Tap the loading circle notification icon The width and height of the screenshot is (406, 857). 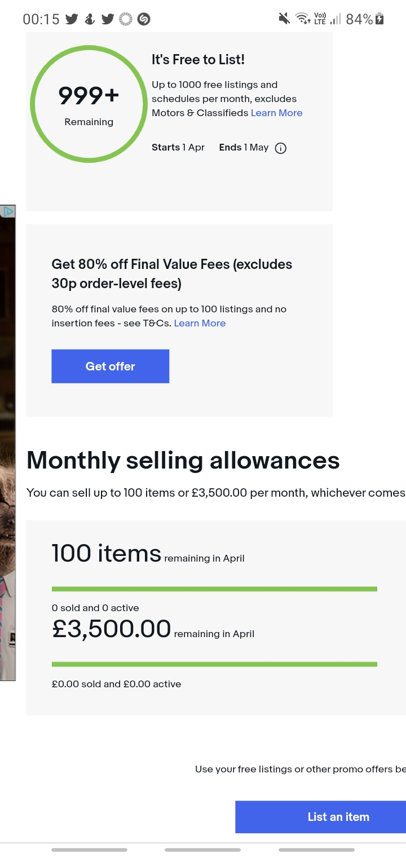pyautogui.click(x=126, y=19)
